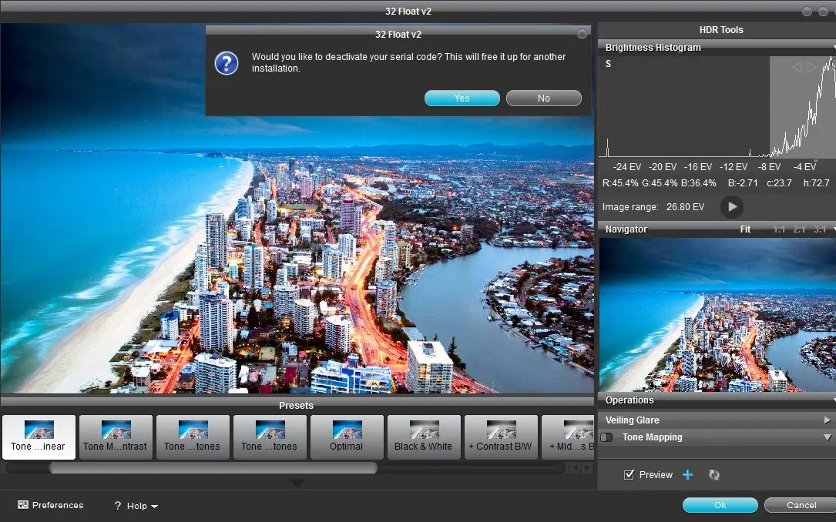
Task: Click the Help question mark icon
Action: (117, 506)
